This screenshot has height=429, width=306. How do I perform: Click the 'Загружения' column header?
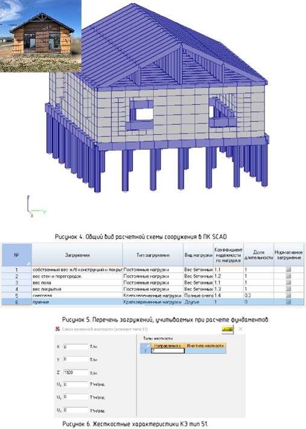77,255
